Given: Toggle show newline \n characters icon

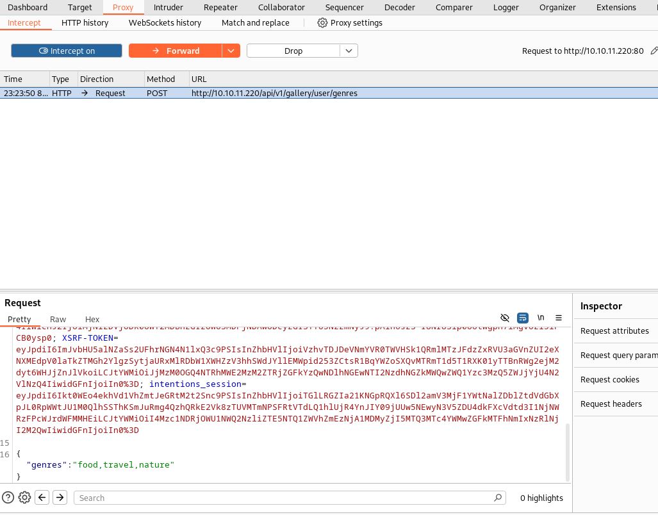Looking at the screenshot, I should [541, 318].
